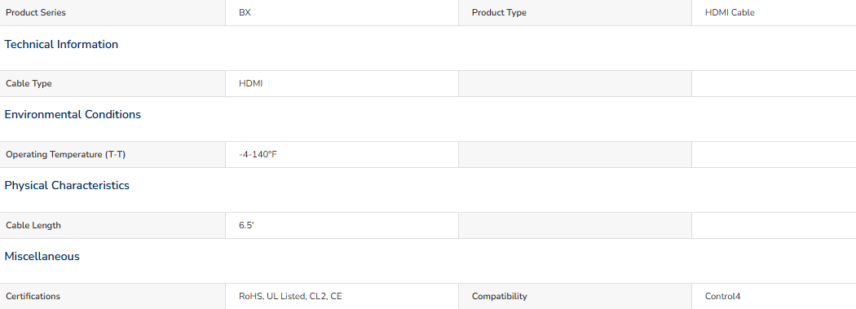Click the empty cell beside 6.5' length
This screenshot has width=856, height=309.
575,226
